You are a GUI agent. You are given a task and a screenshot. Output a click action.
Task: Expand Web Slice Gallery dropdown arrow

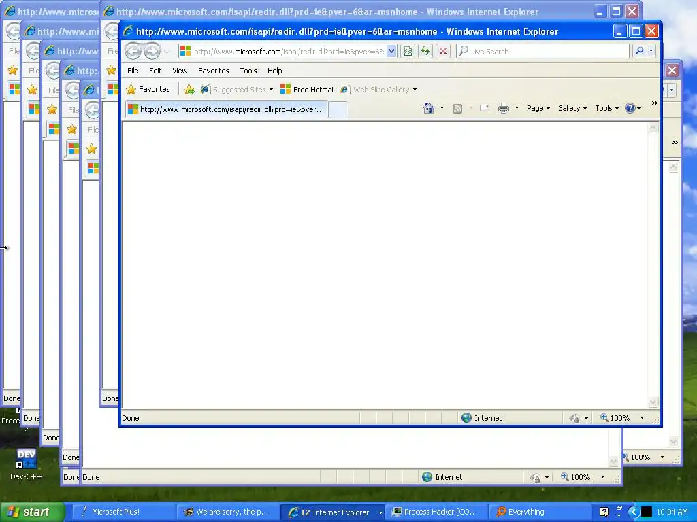click(x=415, y=90)
